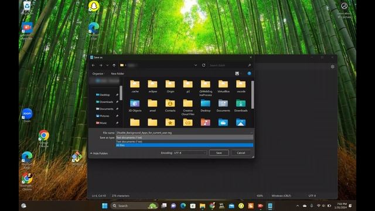Select the Documents folder in file list
The height and width of the screenshot is (211, 375).
click(x=223, y=105)
